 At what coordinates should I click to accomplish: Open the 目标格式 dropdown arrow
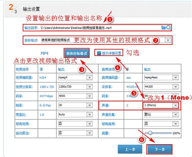[168, 40]
